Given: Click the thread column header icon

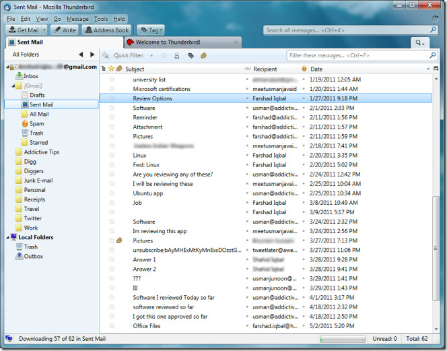Looking at the screenshot, I should click(x=104, y=69).
